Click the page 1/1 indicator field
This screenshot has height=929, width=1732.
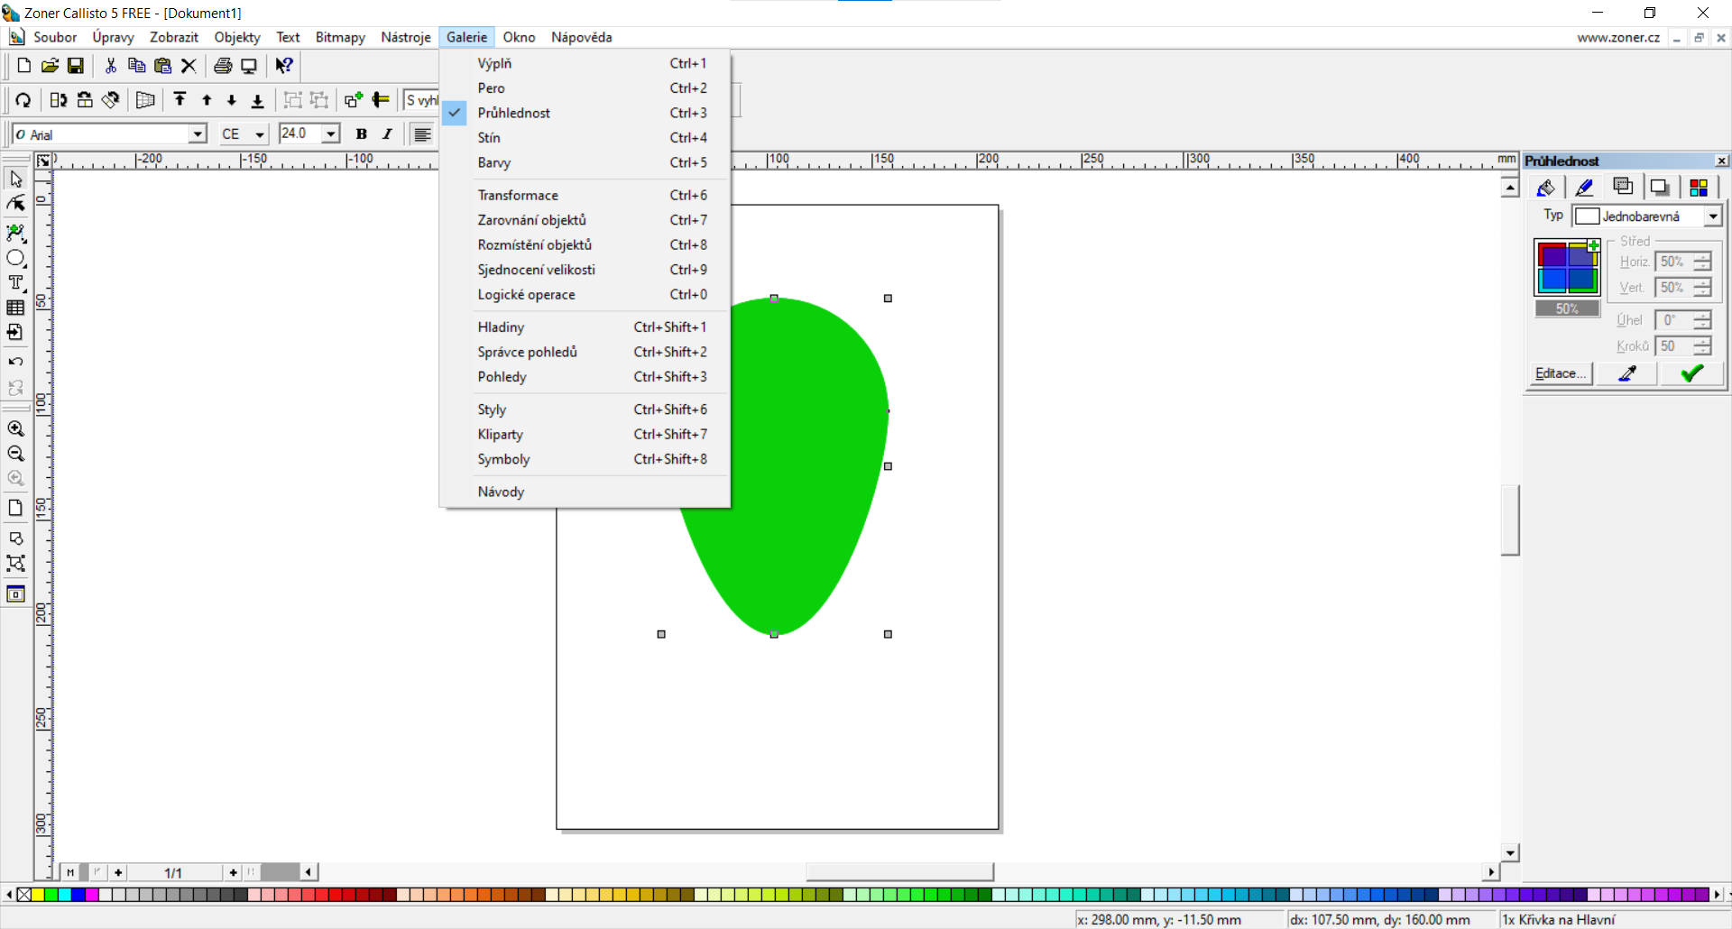pos(173,873)
